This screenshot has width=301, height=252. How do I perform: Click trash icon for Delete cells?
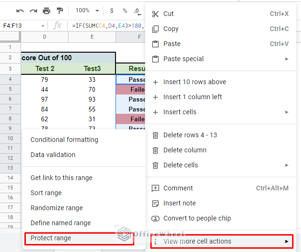pyautogui.click(x=155, y=165)
